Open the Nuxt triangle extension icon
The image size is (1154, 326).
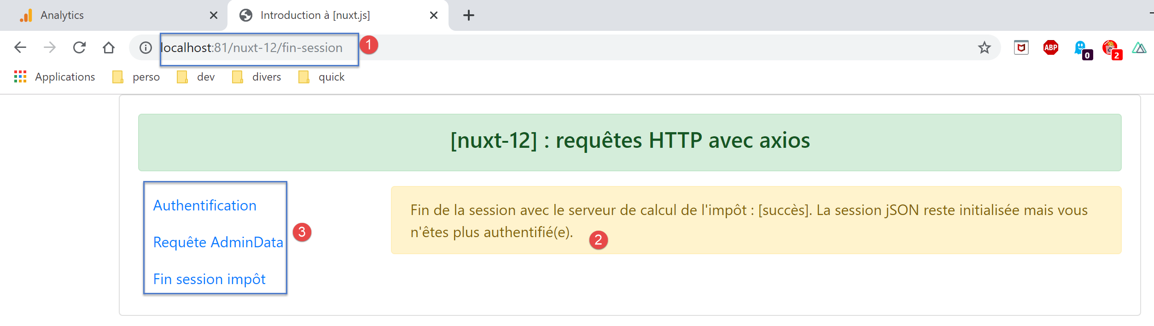point(1139,47)
